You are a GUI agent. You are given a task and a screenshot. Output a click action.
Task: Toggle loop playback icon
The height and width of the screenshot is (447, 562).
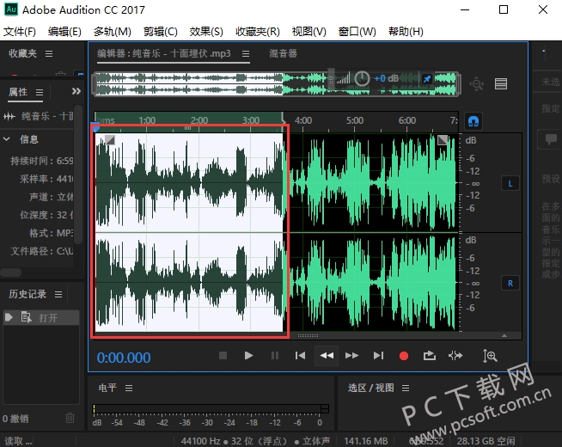click(430, 355)
